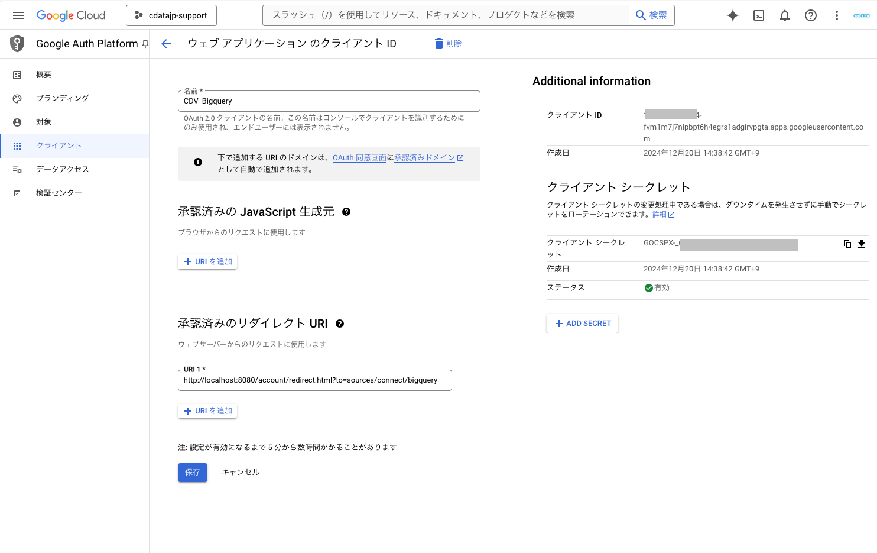Open the cdatajp-support project selector

171,15
